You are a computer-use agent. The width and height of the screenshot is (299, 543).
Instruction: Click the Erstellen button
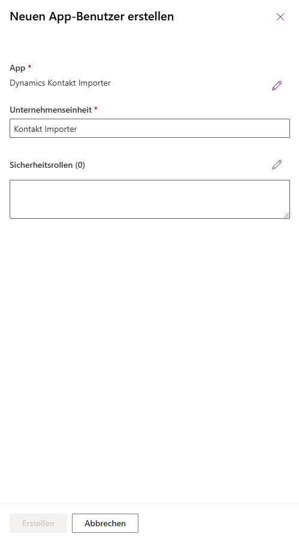[x=38, y=523]
